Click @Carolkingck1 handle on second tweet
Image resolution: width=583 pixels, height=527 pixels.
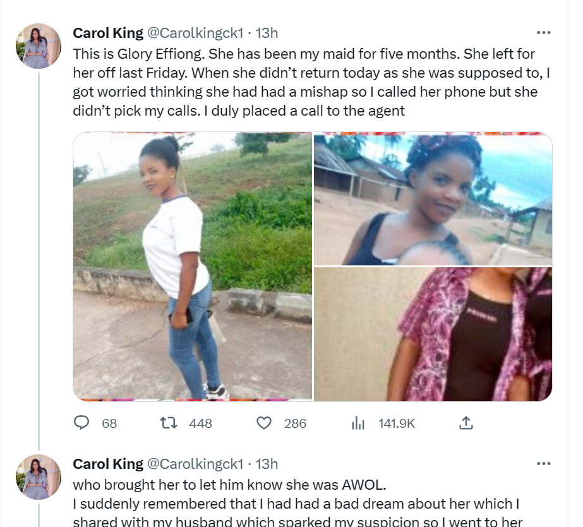[x=195, y=464]
